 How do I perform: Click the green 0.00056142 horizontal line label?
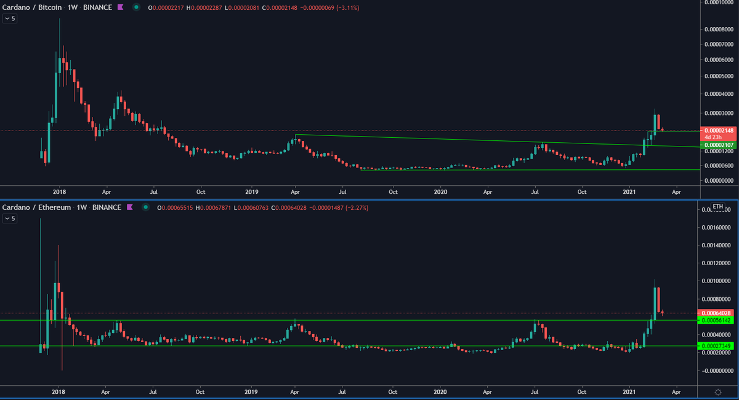tap(716, 321)
